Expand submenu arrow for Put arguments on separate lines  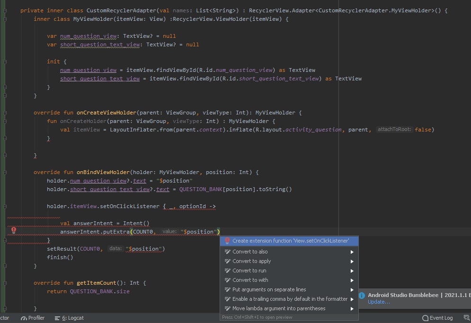tap(352, 290)
